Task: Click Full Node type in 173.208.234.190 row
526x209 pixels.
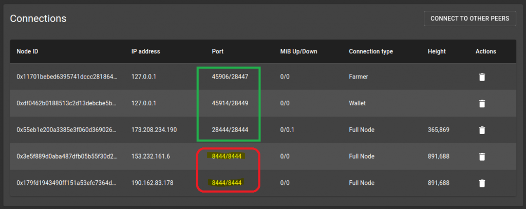Action: point(362,130)
